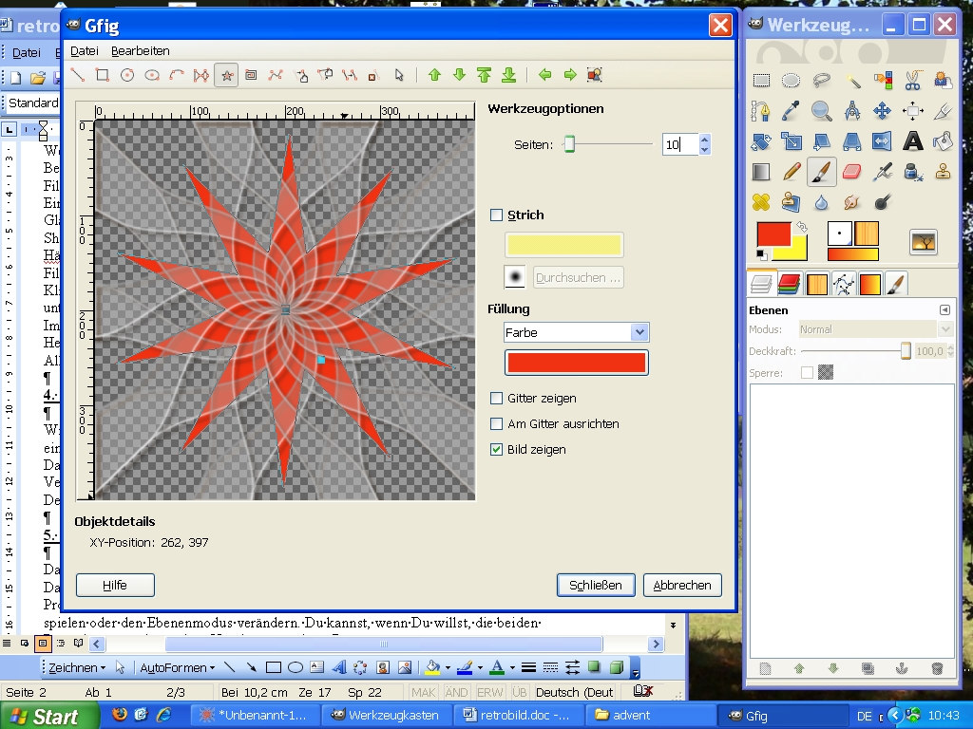Click the Durchsuchen brush button
Image resolution: width=973 pixels, height=729 pixels.
click(x=578, y=278)
